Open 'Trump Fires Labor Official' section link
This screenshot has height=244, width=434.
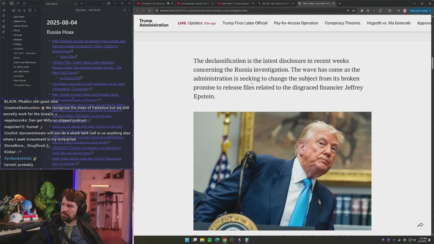[x=245, y=23]
